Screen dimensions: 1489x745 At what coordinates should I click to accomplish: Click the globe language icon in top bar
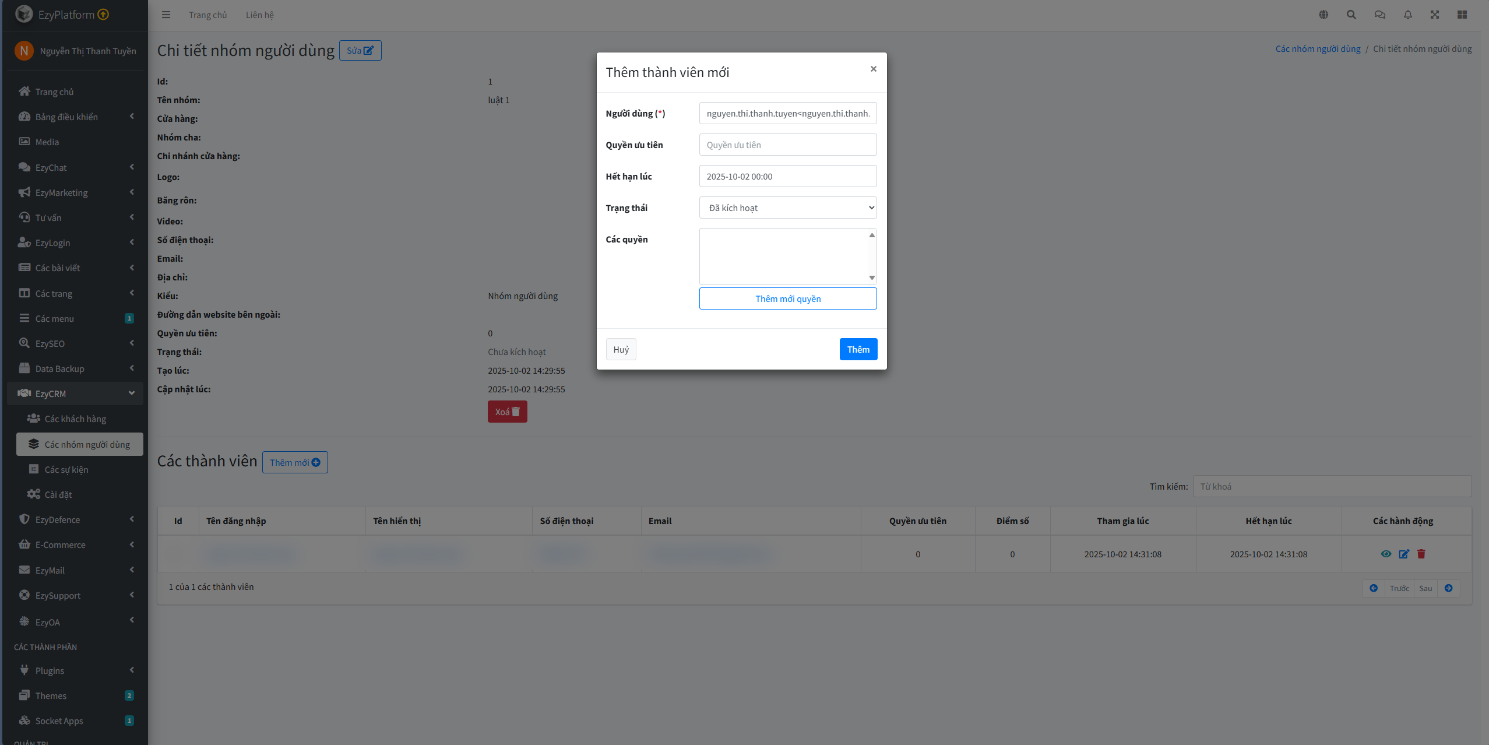point(1323,15)
